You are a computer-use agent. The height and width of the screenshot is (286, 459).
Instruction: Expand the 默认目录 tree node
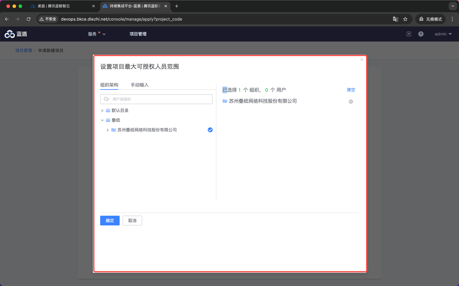pos(103,111)
